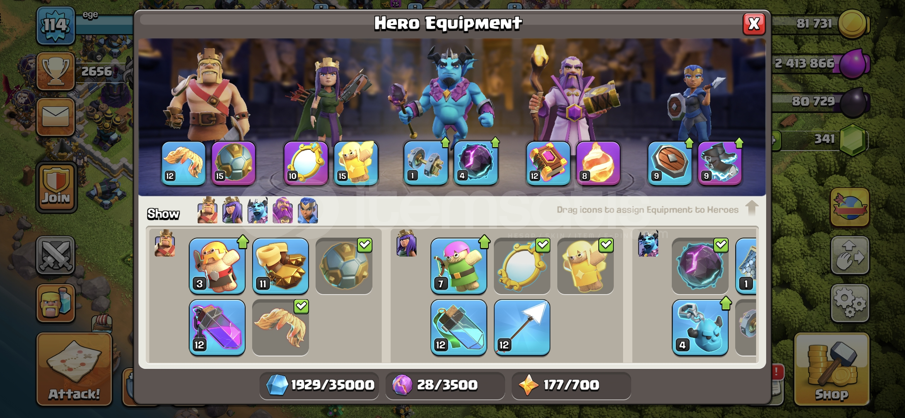Filter equipment by Royal Champion portrait
905x418 pixels.
[308, 211]
